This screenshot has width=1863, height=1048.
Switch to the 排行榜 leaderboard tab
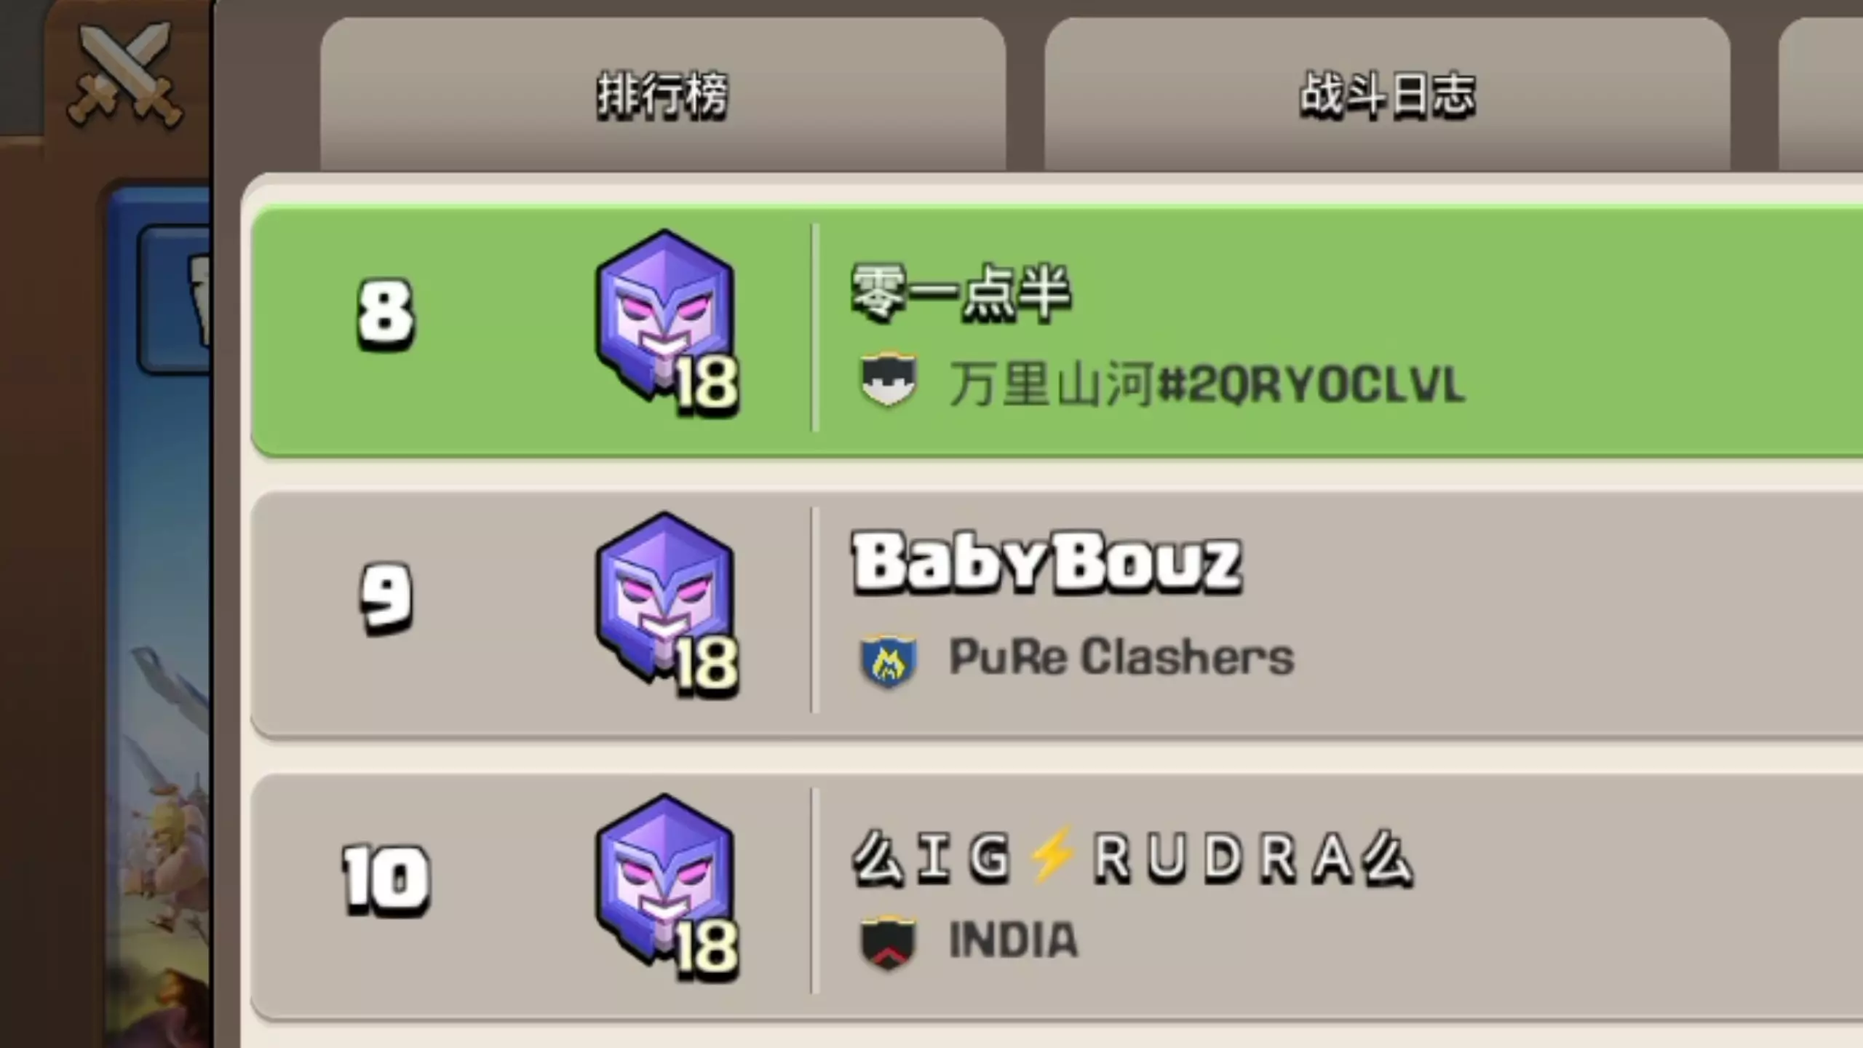[663, 95]
